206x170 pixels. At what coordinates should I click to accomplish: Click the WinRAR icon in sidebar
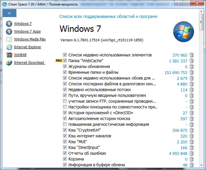9,55
